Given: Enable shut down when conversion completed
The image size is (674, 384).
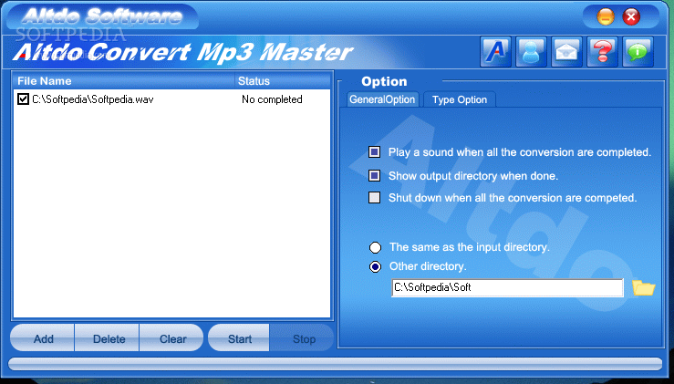Looking at the screenshot, I should pyautogui.click(x=375, y=197).
